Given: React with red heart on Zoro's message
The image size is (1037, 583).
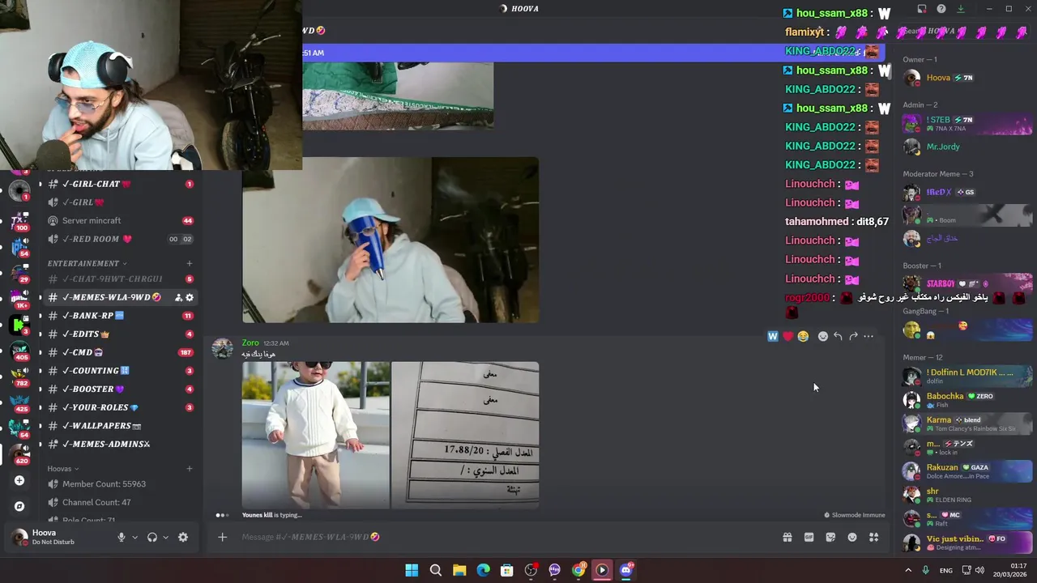Looking at the screenshot, I should pos(787,336).
